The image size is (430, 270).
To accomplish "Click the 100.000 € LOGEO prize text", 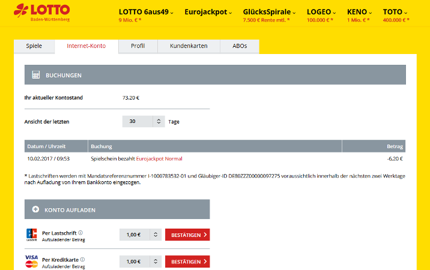I will [320, 20].
